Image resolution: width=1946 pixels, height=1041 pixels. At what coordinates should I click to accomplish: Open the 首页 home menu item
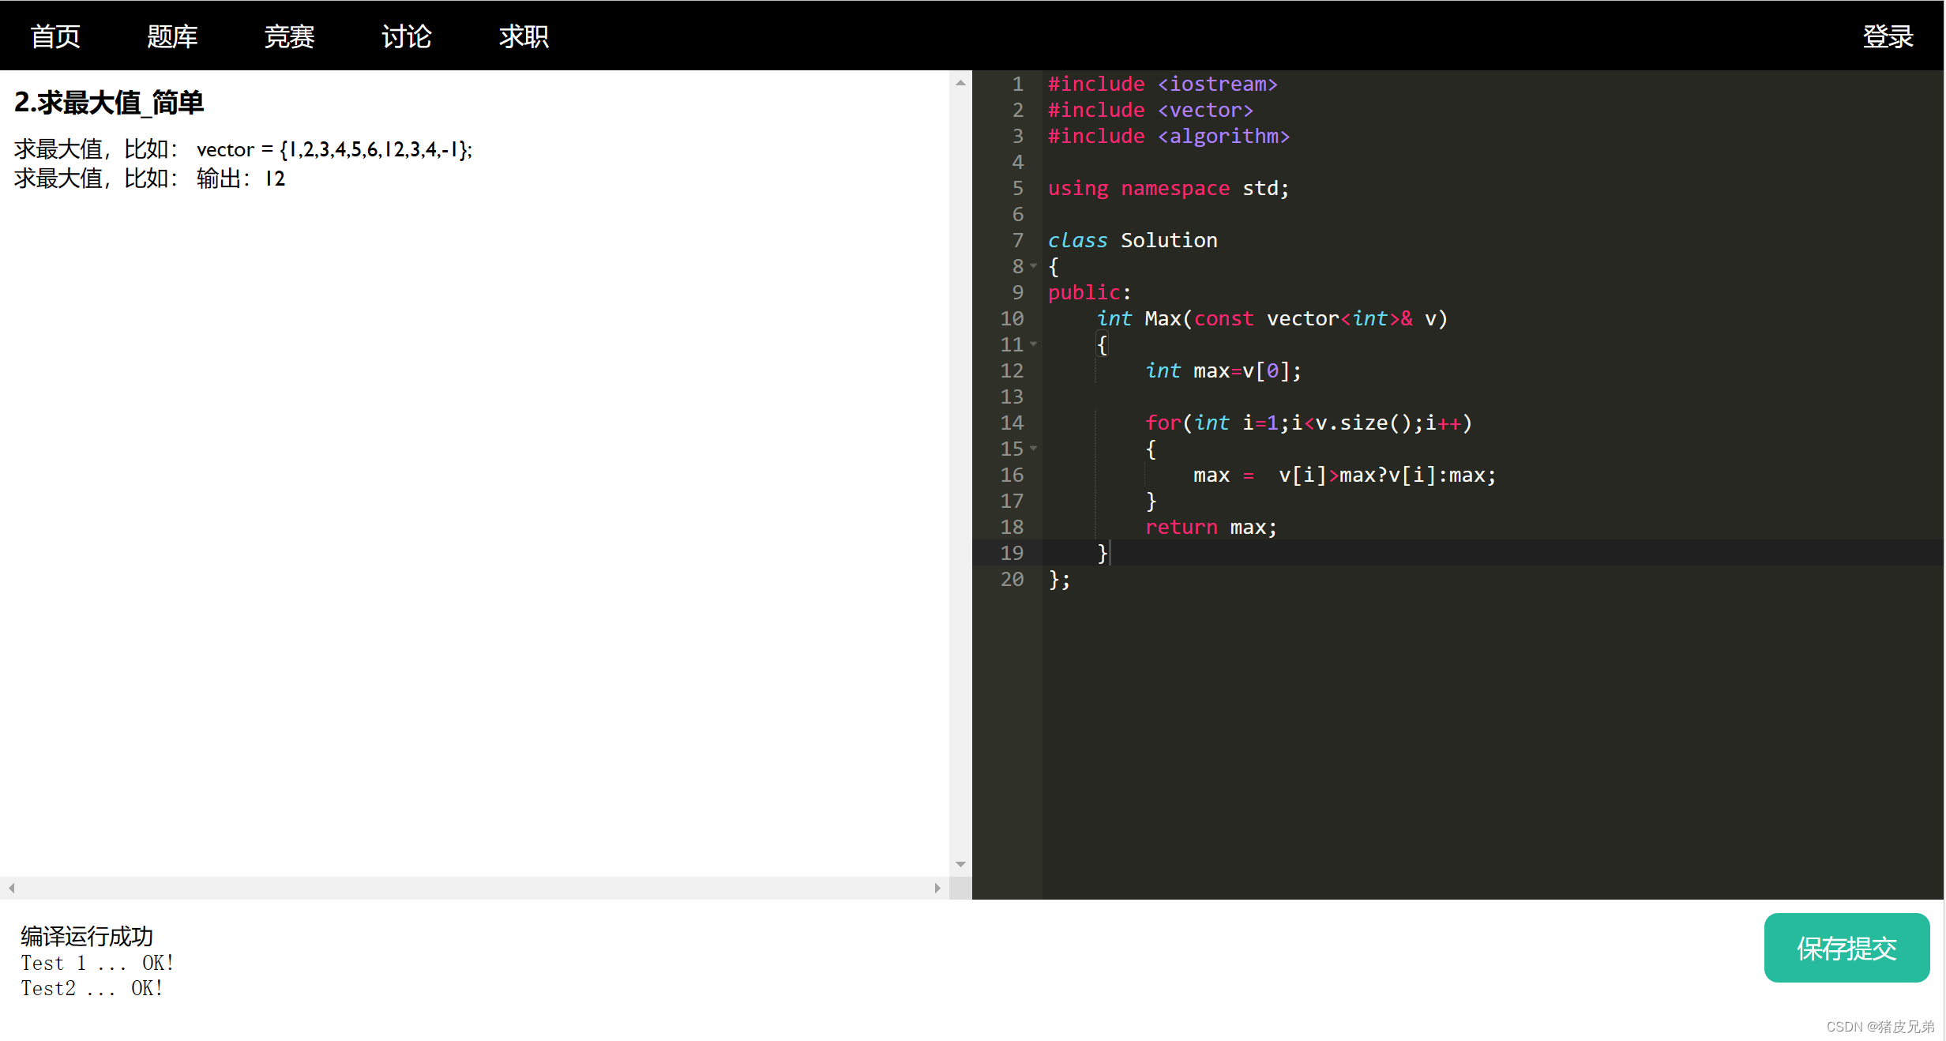pyautogui.click(x=56, y=36)
